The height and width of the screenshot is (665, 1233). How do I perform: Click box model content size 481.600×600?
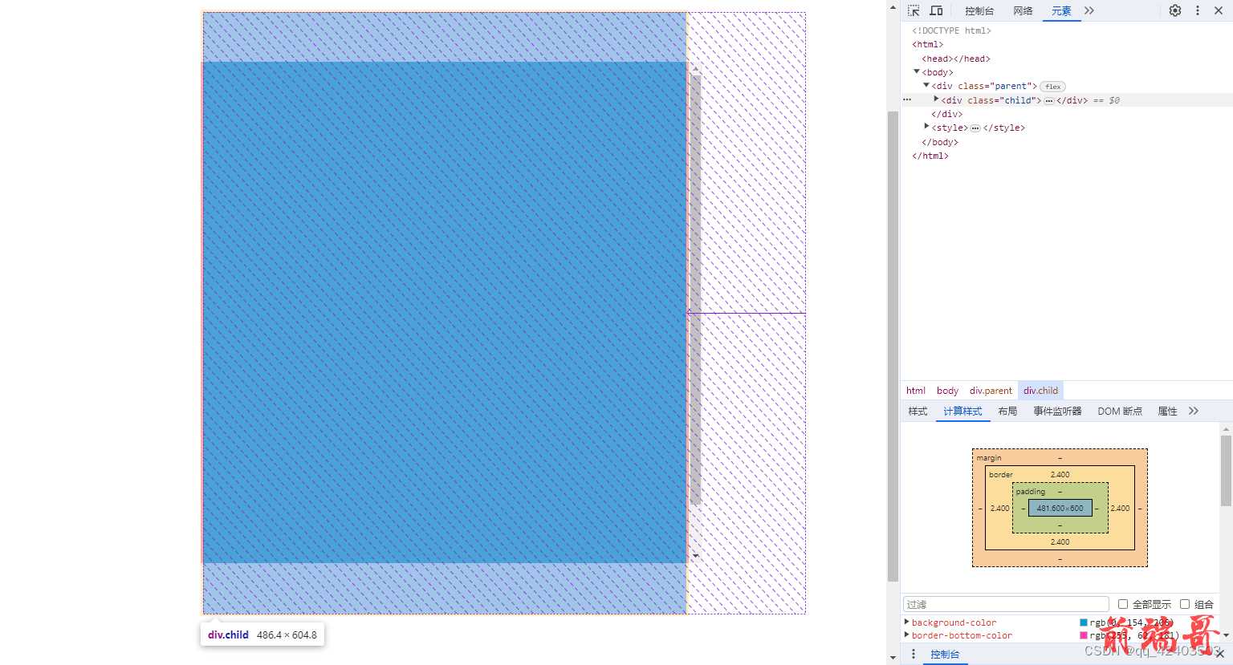click(1060, 508)
